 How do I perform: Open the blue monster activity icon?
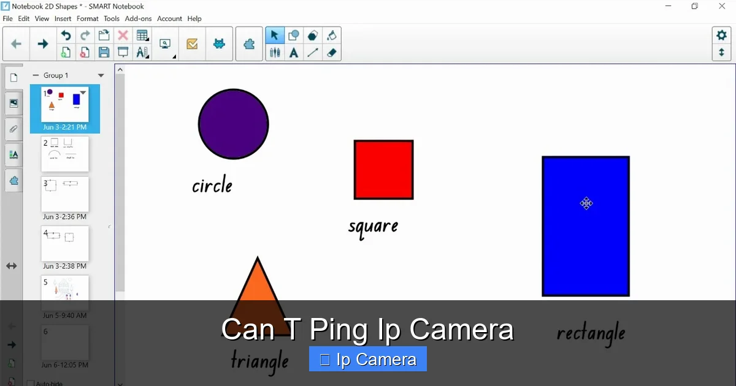[x=219, y=44]
